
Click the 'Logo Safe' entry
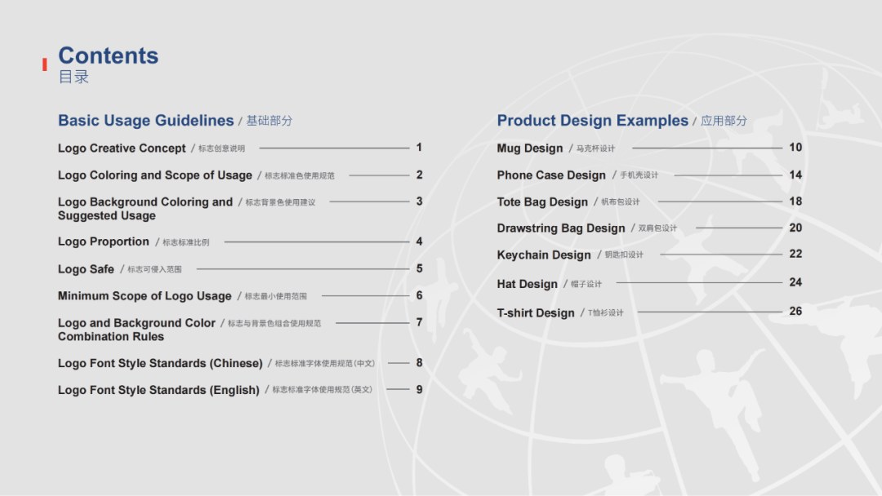[86, 269]
